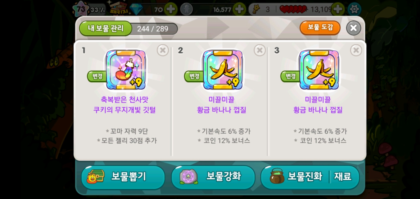Open the 보물진화 treasure evolution

[295, 177]
